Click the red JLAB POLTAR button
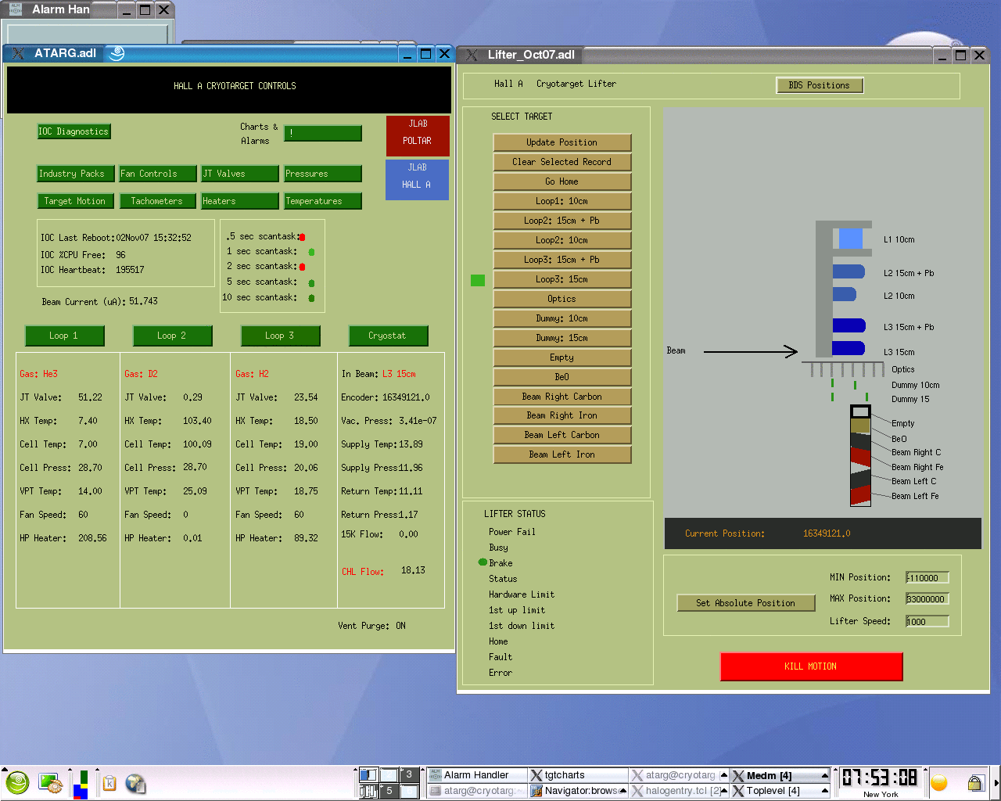 (x=418, y=135)
